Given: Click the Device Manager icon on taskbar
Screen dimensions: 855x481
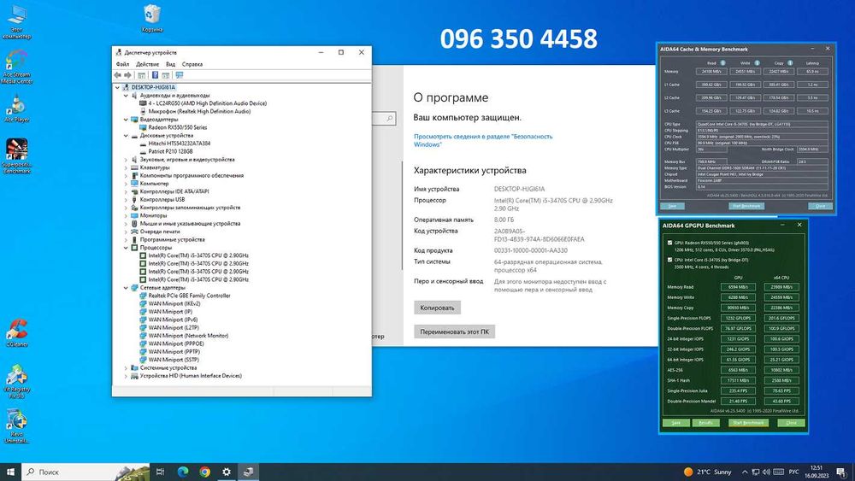Looking at the screenshot, I should click(x=248, y=472).
